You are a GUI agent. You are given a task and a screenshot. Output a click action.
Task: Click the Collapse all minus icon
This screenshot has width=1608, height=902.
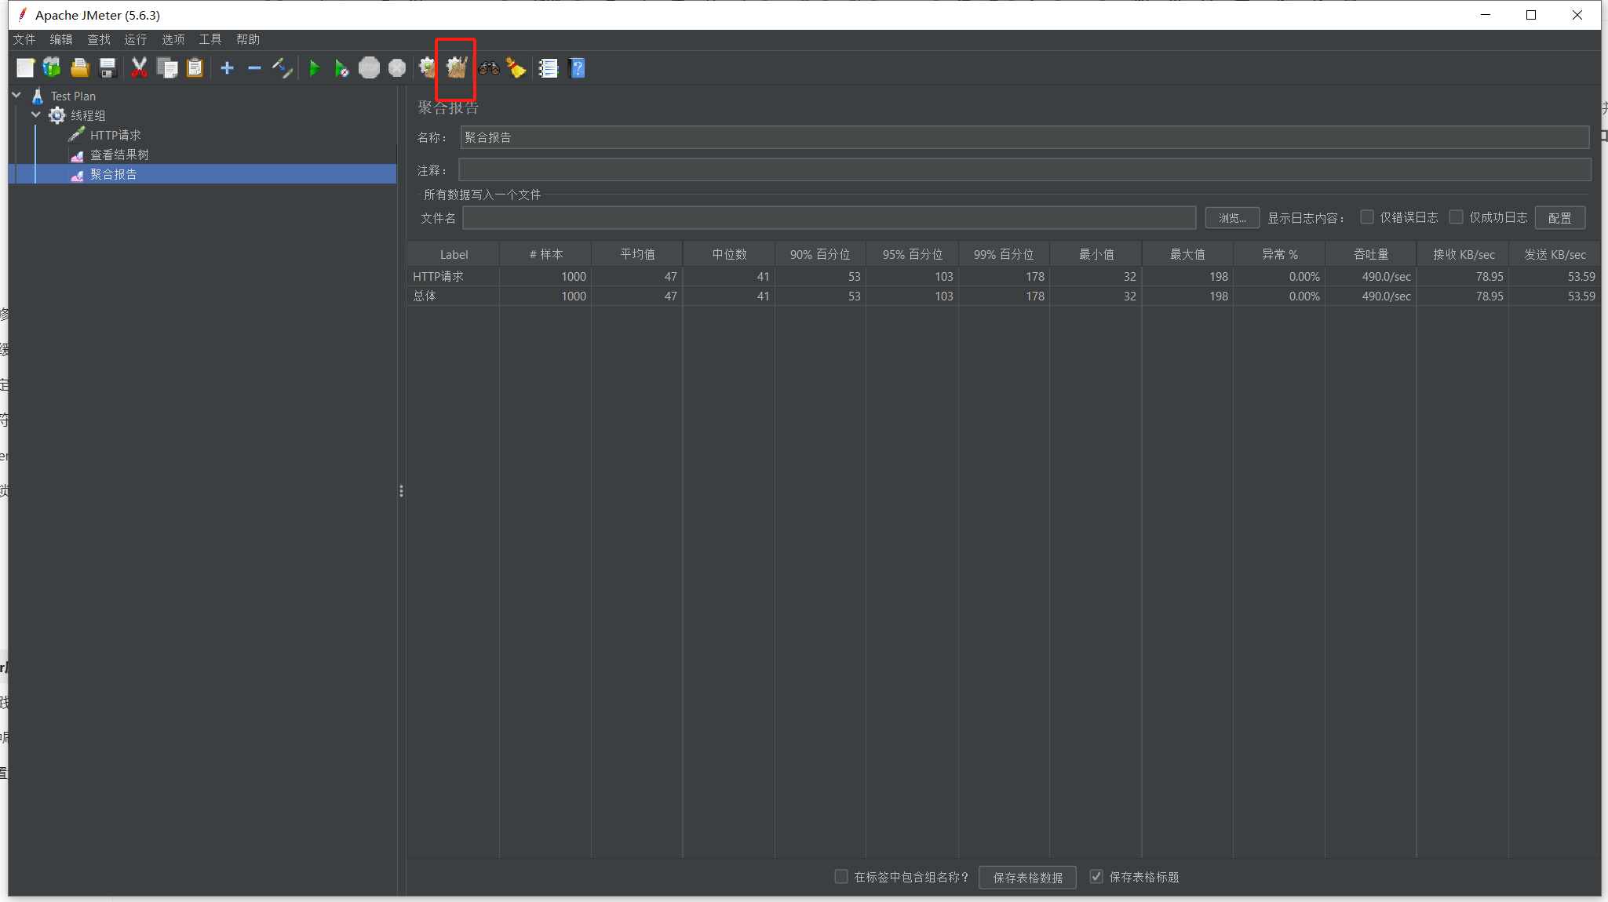coord(254,68)
